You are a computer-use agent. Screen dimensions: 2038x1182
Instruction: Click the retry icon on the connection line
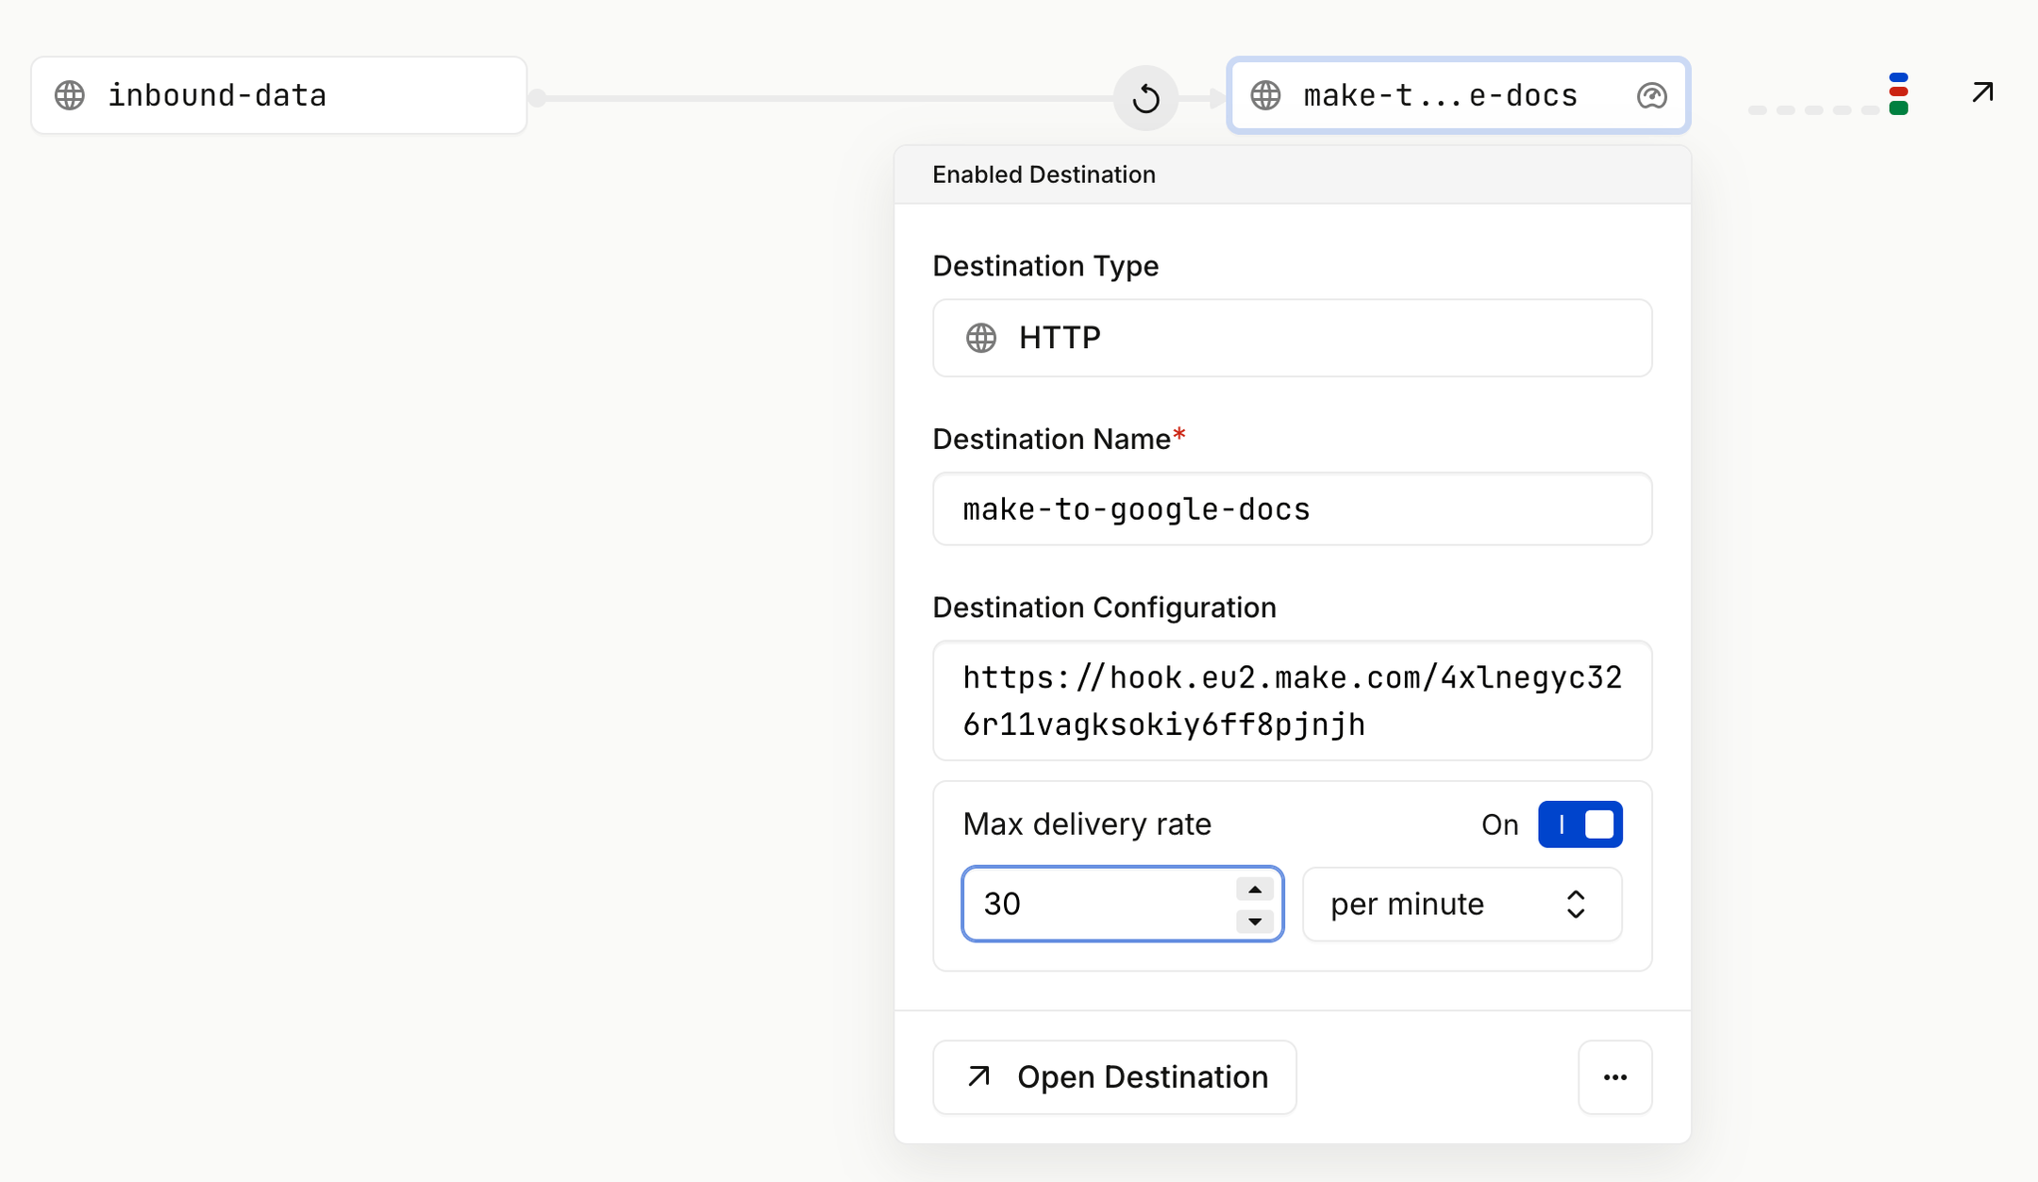(1145, 97)
